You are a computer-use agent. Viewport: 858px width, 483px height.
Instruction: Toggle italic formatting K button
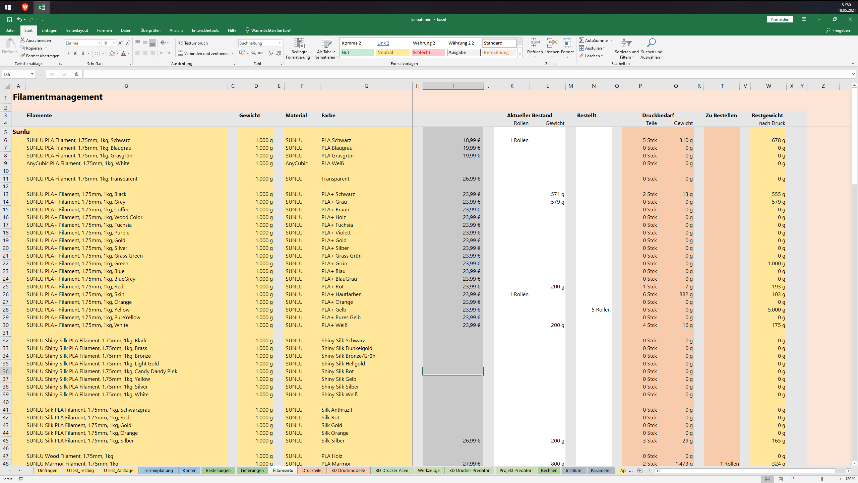tap(76, 54)
